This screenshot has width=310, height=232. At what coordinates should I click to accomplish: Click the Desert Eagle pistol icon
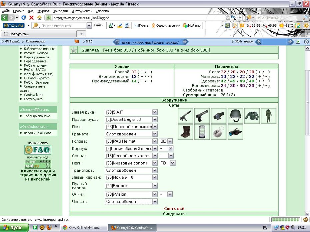[x=202, y=116]
